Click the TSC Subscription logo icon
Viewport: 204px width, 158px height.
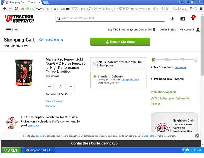(12, 123)
